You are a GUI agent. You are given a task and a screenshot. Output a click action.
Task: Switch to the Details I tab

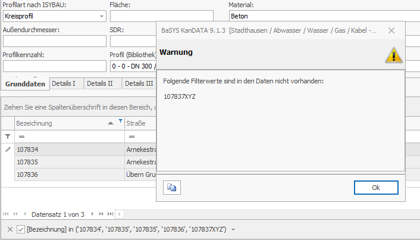64,83
